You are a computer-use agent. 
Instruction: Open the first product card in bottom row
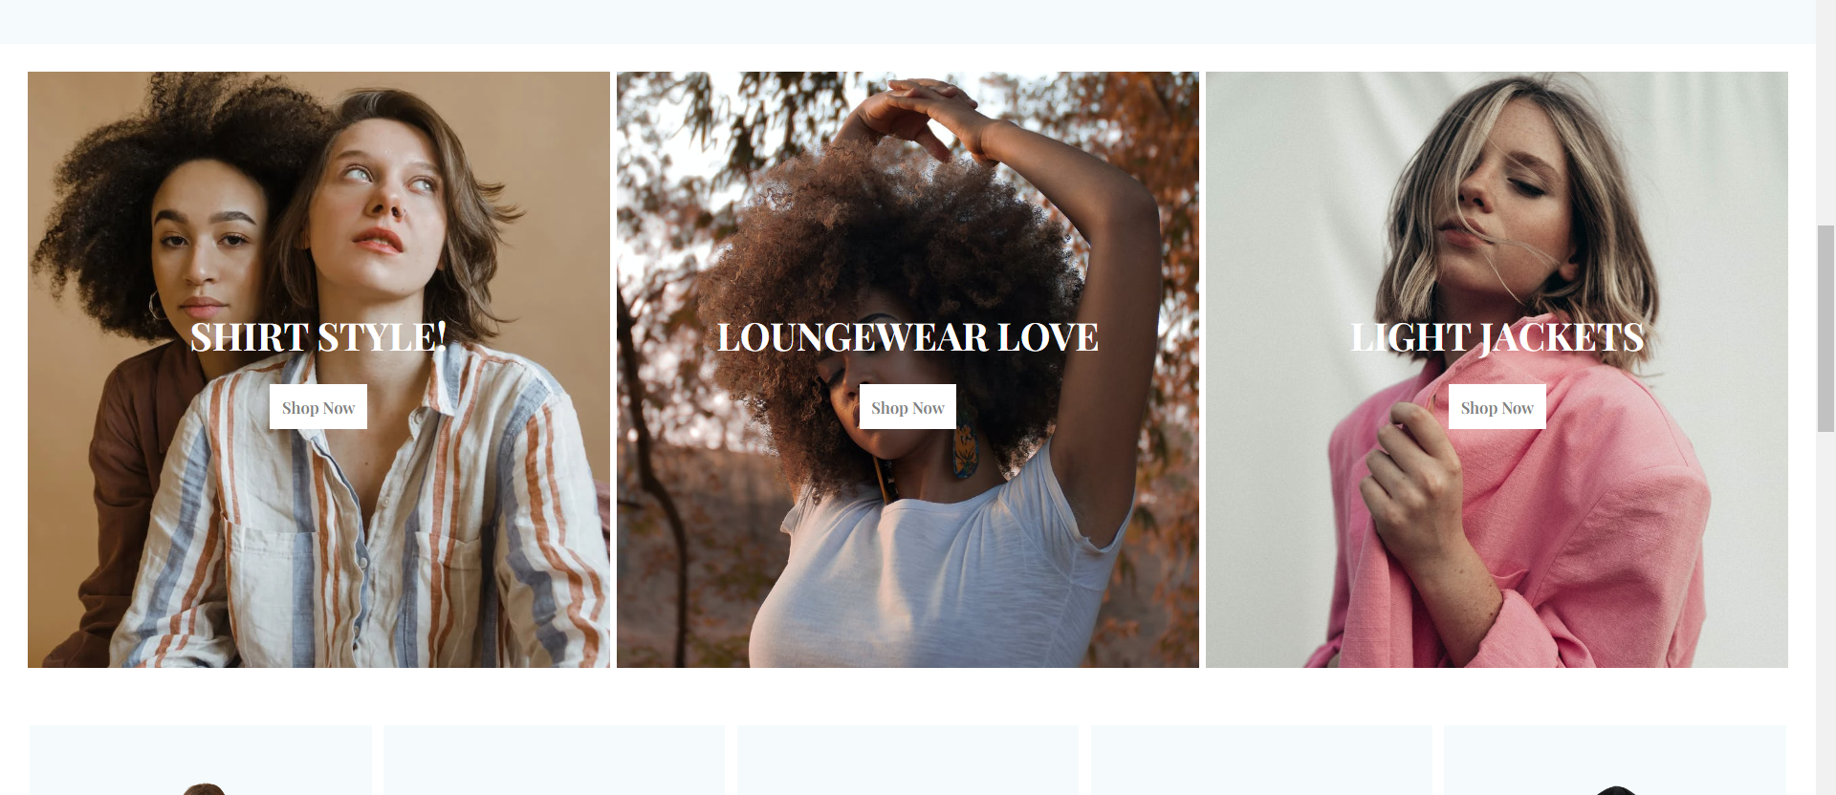(x=201, y=761)
